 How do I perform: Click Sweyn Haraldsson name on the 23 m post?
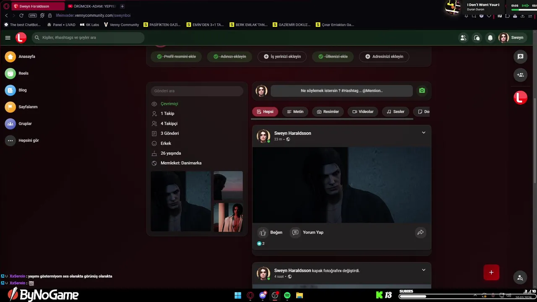pos(292,133)
